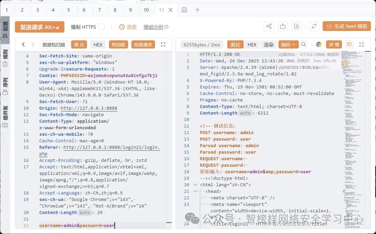Close tab 11
The height and width of the screenshot is (234, 376).
pos(171,10)
